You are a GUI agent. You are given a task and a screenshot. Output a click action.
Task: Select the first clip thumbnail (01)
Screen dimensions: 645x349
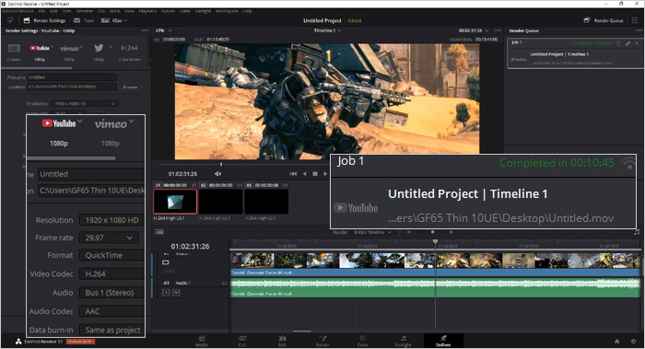point(175,202)
